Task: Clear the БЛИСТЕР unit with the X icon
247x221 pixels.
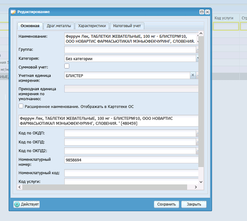Action: click(193, 75)
